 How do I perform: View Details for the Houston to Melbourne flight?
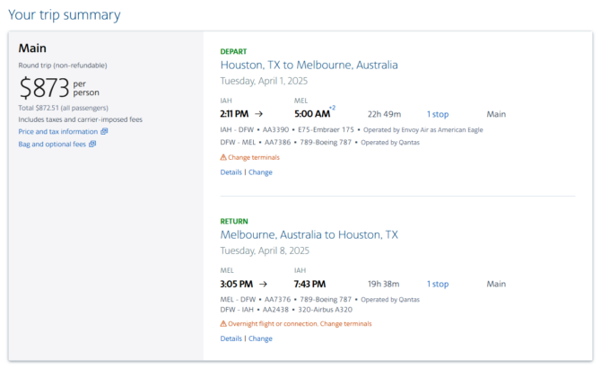[x=231, y=172]
